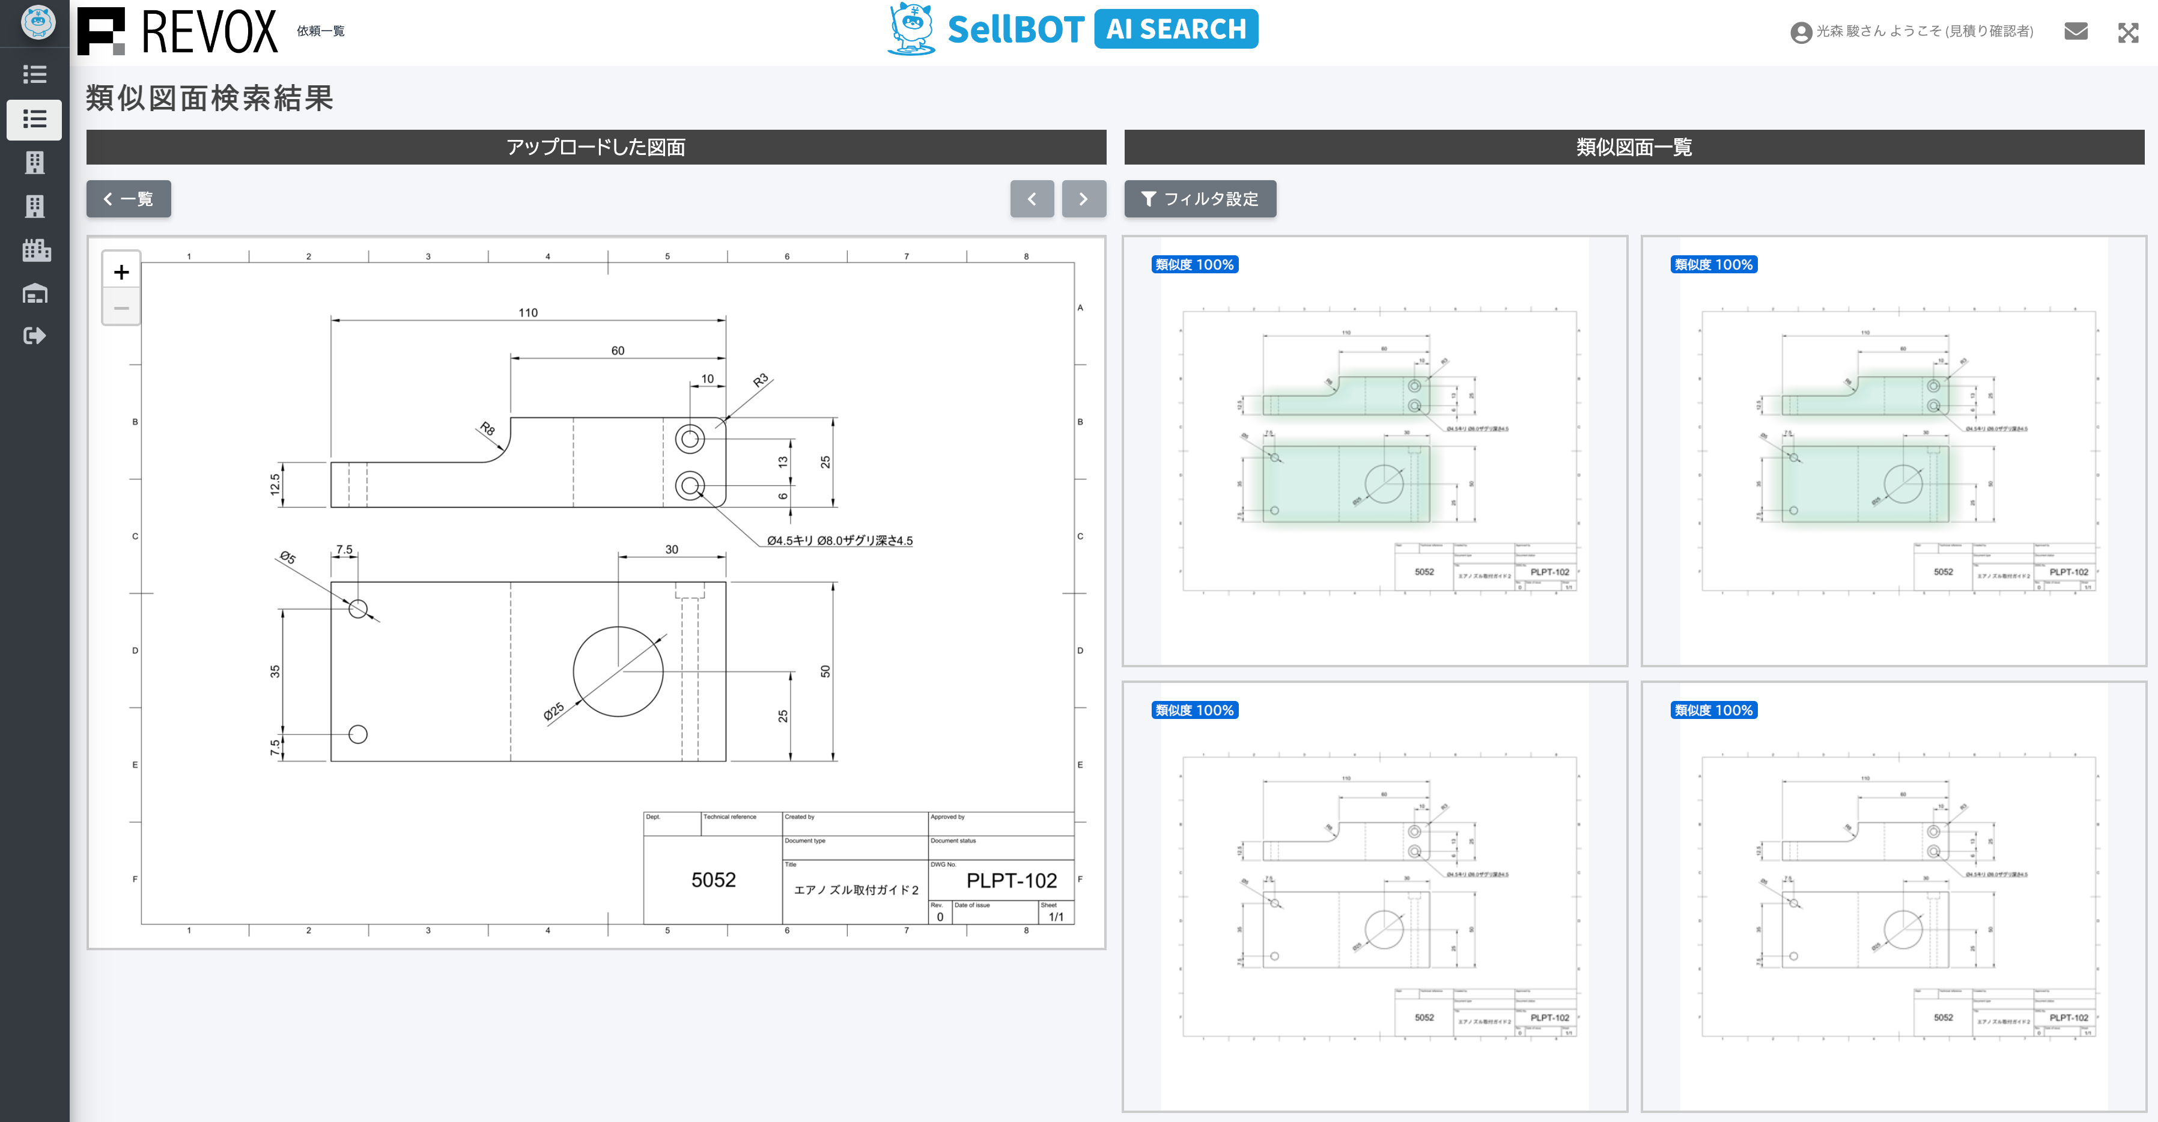Go to the next uploaded drawing
The width and height of the screenshot is (2158, 1122).
1083,199
